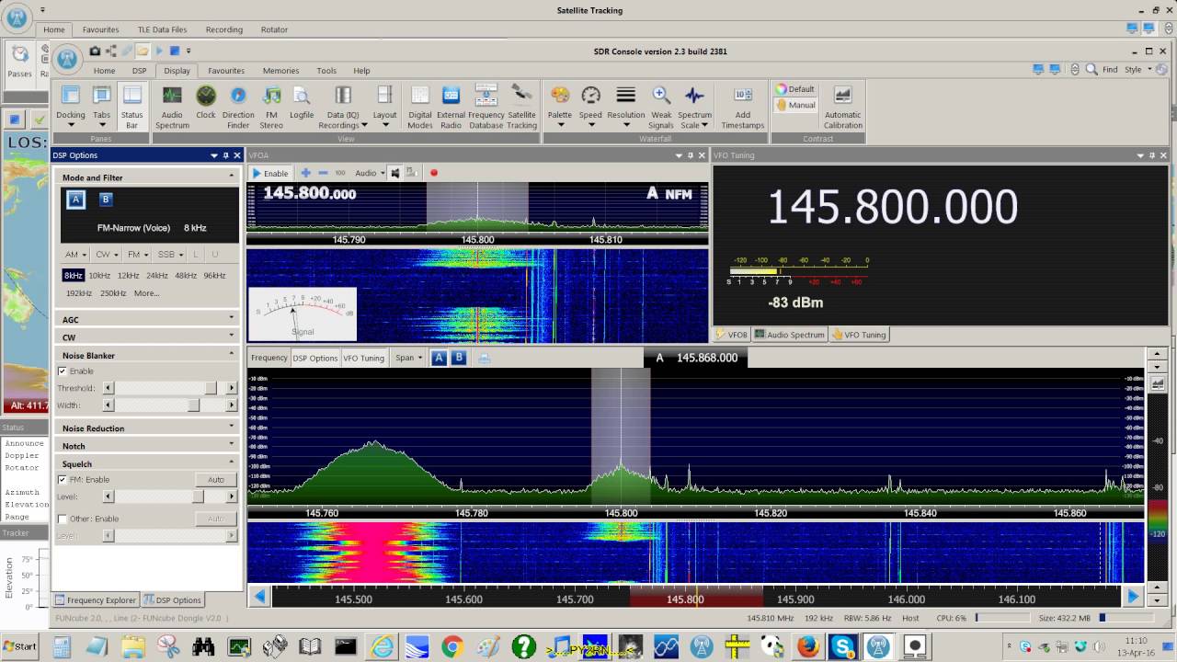Mute audio with the speaker icon in VFOA

point(395,173)
